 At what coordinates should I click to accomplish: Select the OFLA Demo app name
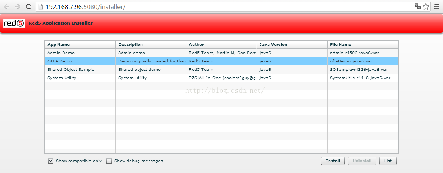point(59,61)
